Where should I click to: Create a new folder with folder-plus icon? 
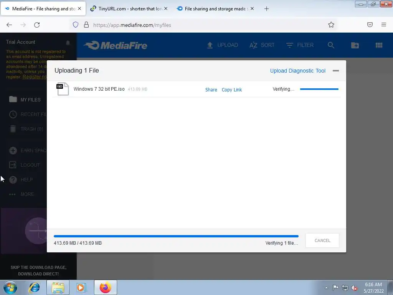355,45
